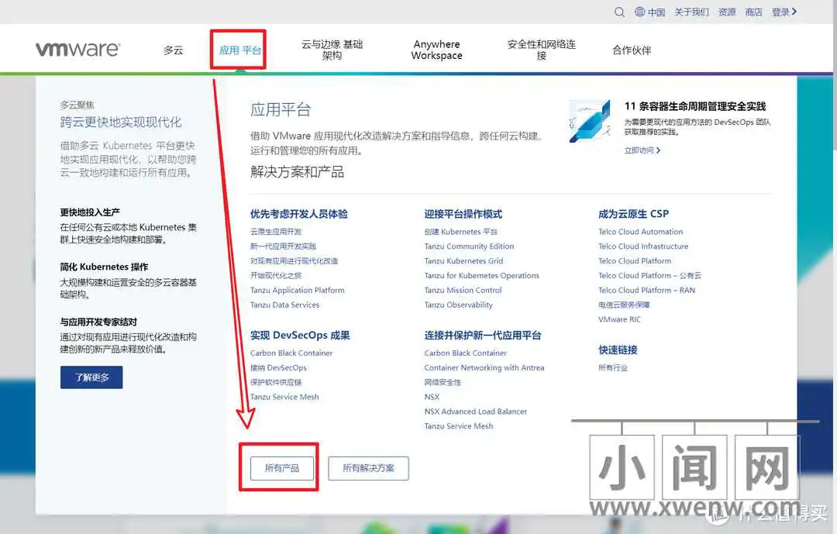837x534 pixels.
Task: Open 实现 DevSecOps 成果 heading
Action: click(x=300, y=336)
